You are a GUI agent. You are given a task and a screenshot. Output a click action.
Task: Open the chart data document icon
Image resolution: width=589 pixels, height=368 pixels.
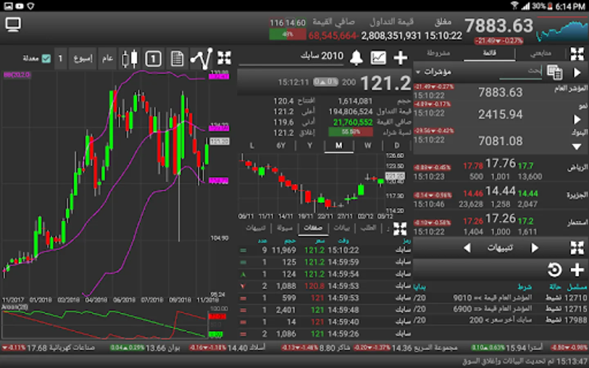point(177,58)
